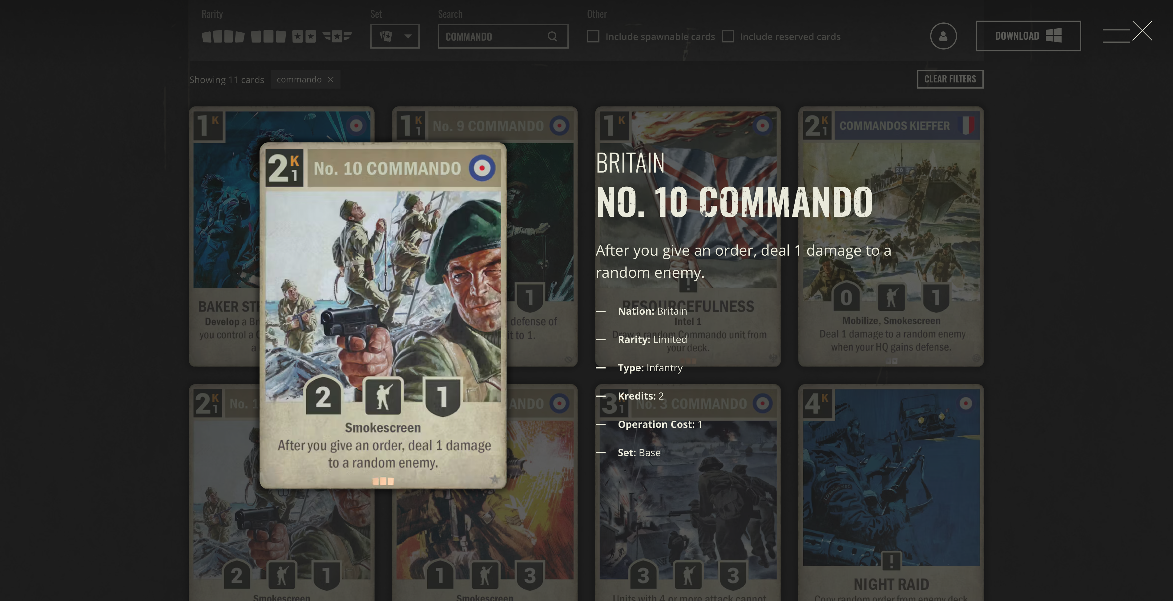This screenshot has width=1173, height=601.
Task: Open the Set dropdown with the cards icon
Action: pyautogui.click(x=395, y=36)
